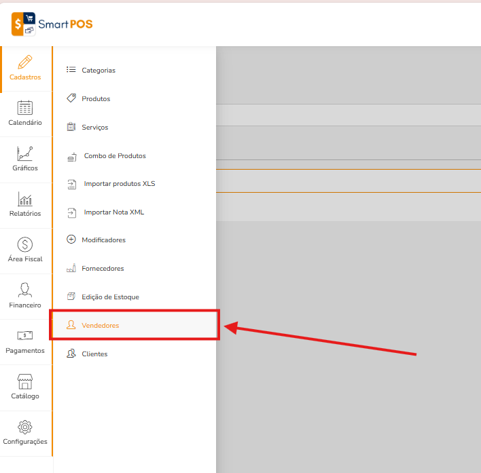Open the Calendário calendar icon
Screen dimensions: 481x473
pos(25,107)
